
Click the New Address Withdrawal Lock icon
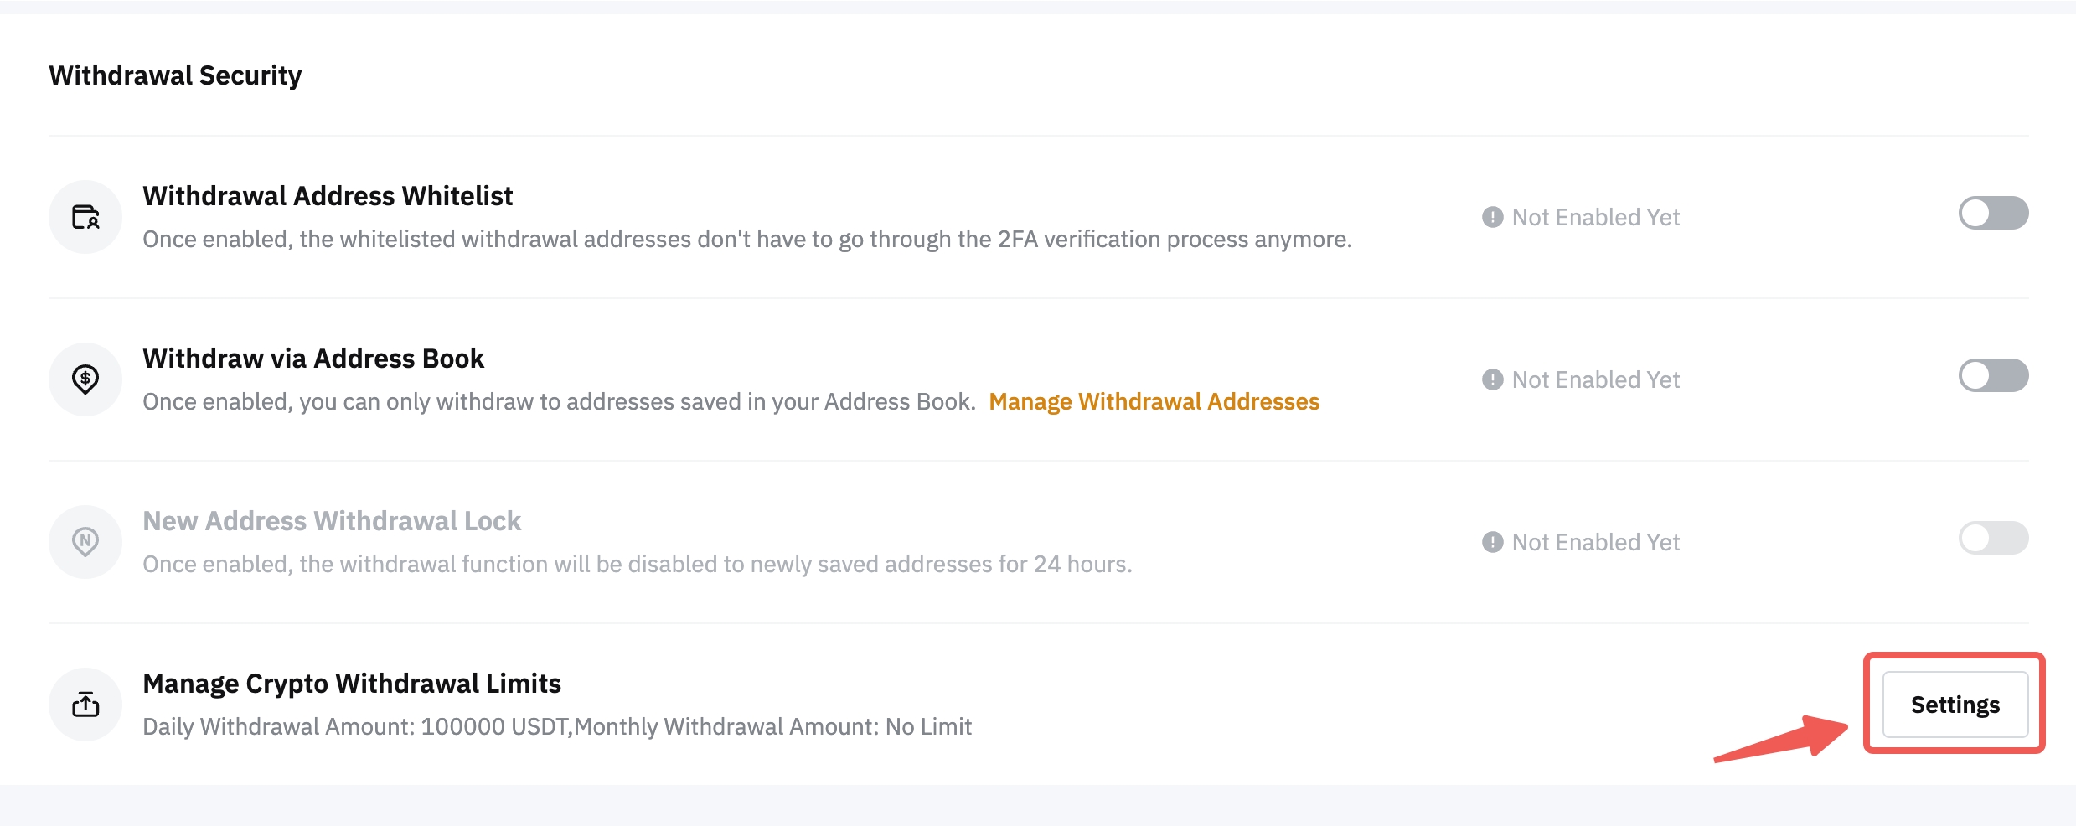point(85,542)
